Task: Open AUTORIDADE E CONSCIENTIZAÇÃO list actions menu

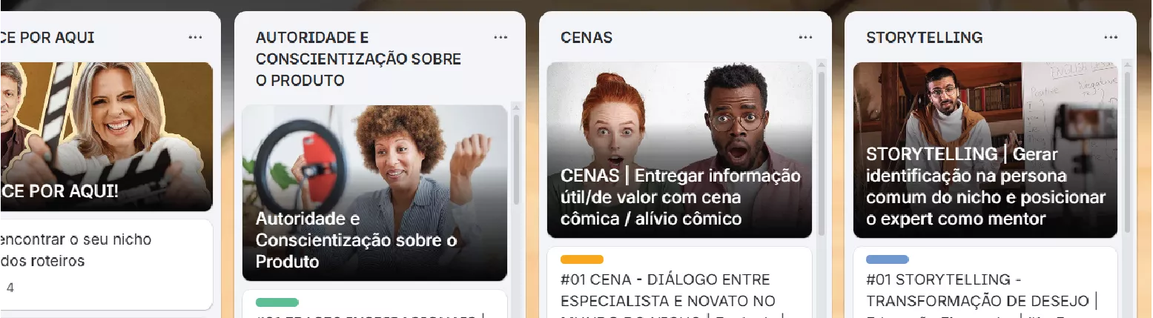Action: click(500, 37)
